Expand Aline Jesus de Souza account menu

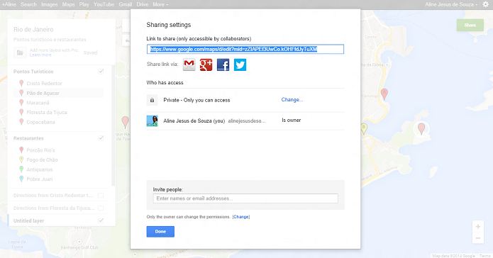[x=451, y=4]
